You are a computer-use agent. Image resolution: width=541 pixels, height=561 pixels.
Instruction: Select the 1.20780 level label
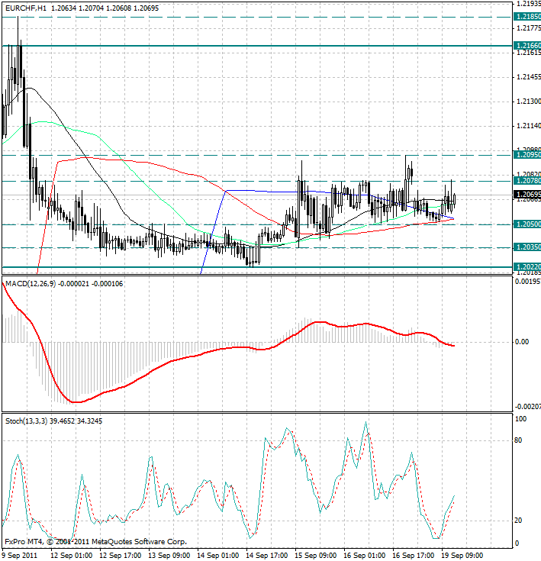[527, 181]
